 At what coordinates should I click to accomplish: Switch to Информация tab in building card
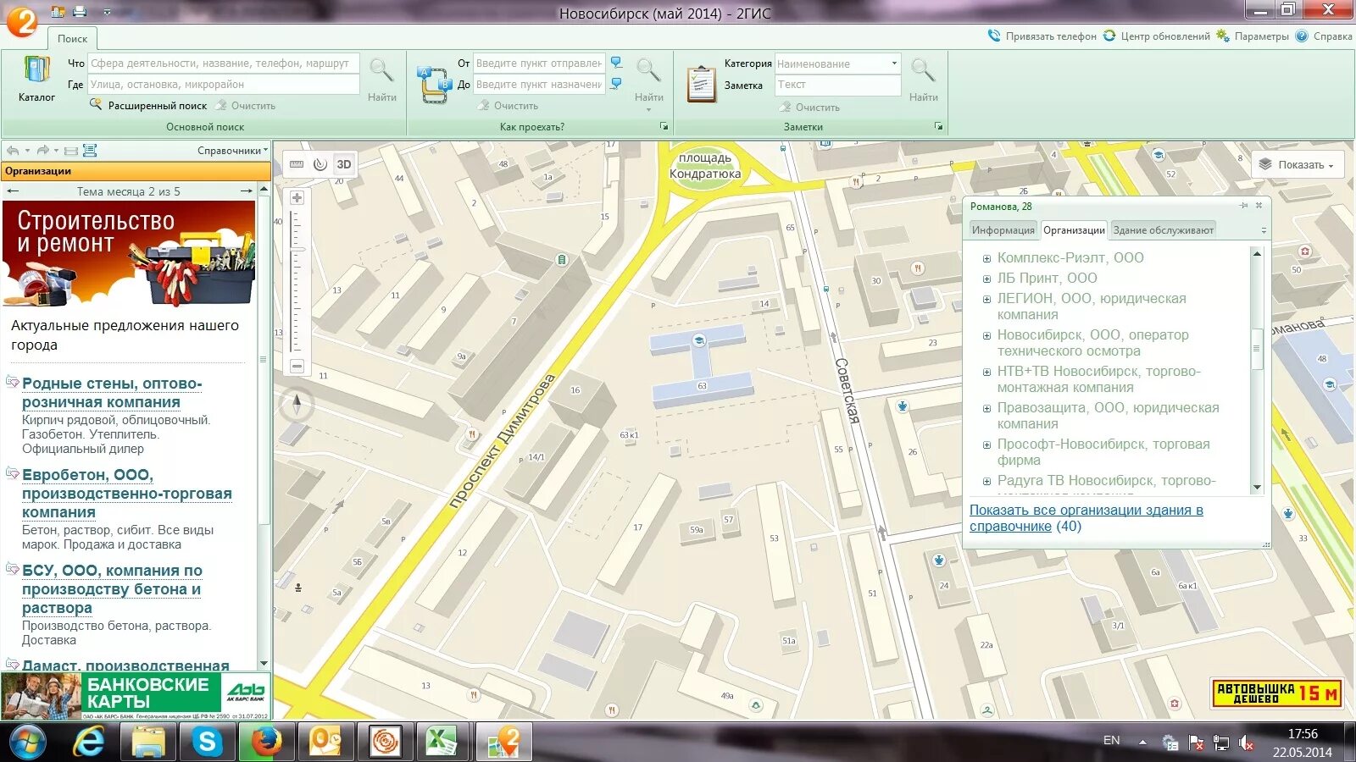click(1003, 230)
